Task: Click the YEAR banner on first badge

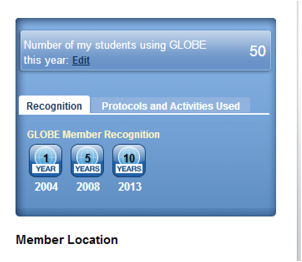Action: coord(46,169)
